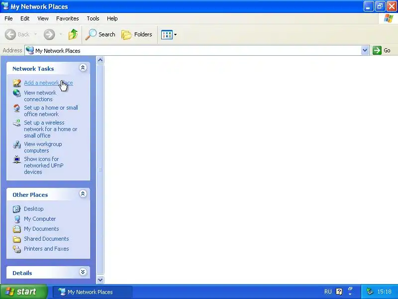Open the Favorites menu
This screenshot has height=299, width=398.
pyautogui.click(x=68, y=18)
